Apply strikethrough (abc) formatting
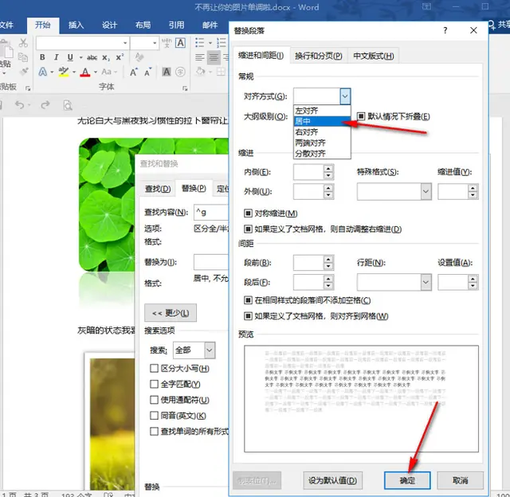This screenshot has height=497, width=510. [x=92, y=57]
